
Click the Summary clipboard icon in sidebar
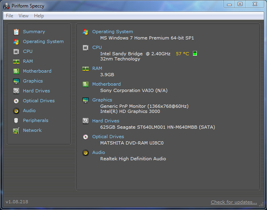tap(16, 32)
